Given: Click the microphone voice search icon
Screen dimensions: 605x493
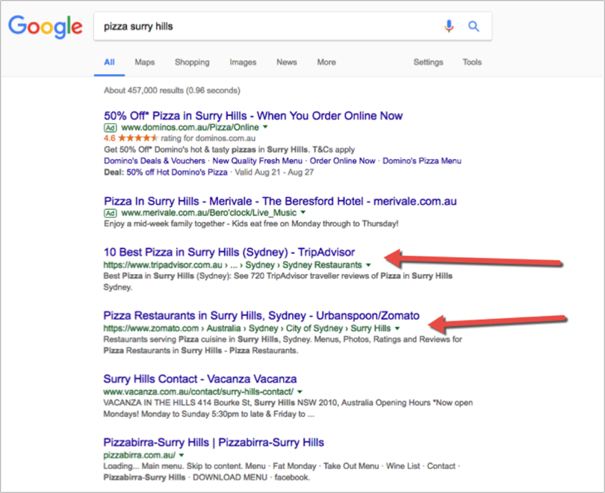Looking at the screenshot, I should [x=449, y=27].
